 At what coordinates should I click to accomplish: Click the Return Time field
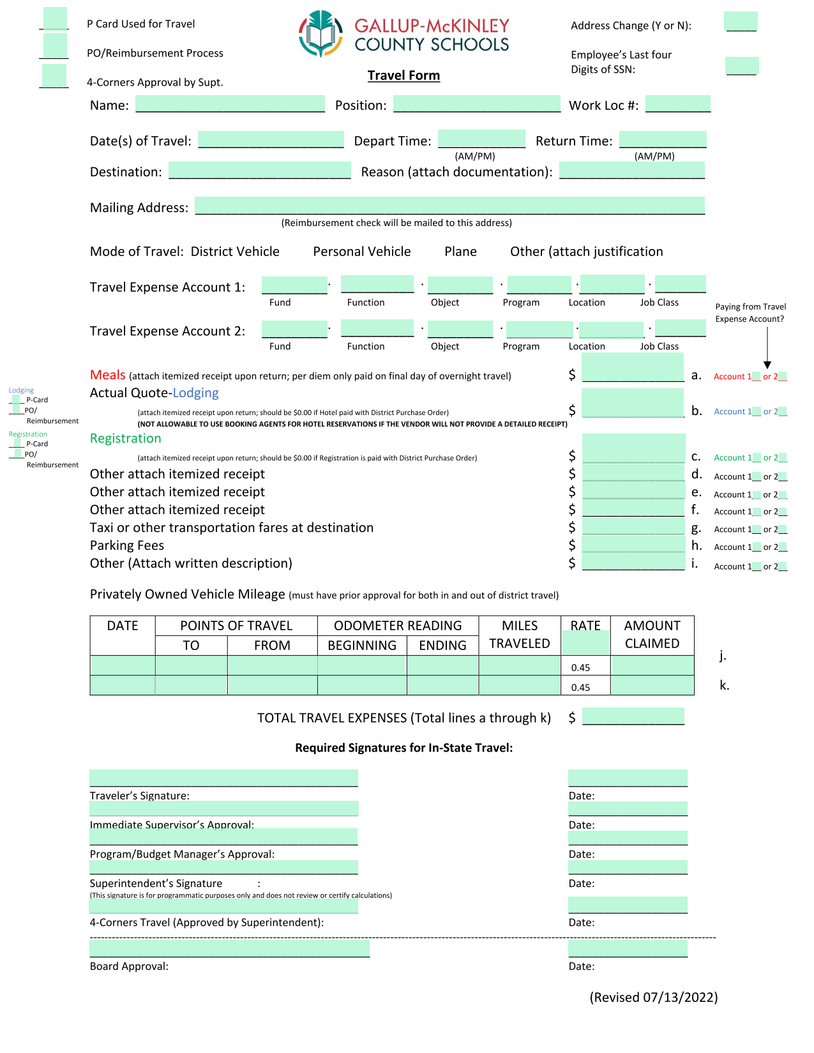(663, 139)
